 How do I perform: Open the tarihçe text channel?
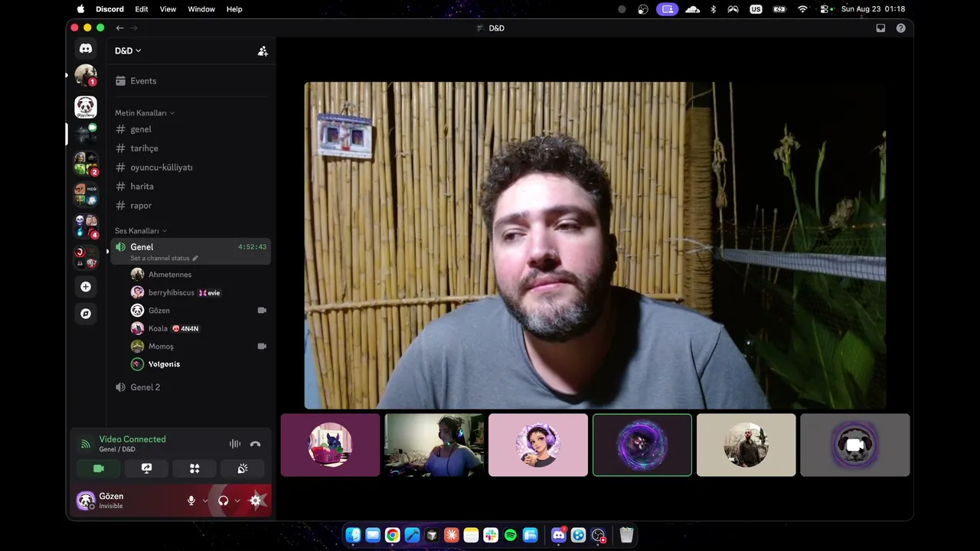[191, 148]
